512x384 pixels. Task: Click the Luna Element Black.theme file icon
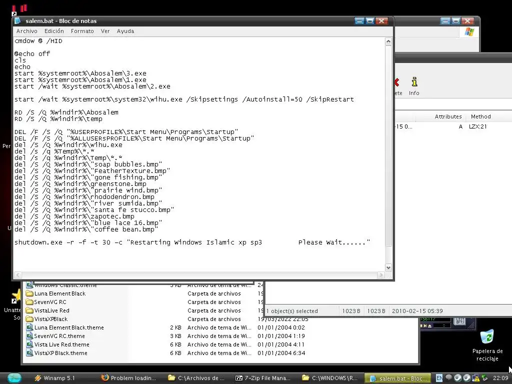click(x=29, y=327)
